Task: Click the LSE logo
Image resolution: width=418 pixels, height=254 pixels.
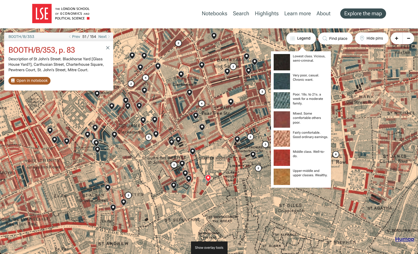Action: [61, 14]
